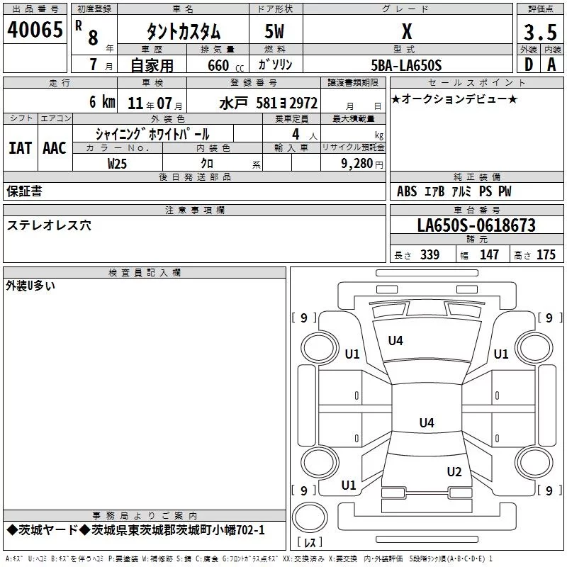The height and width of the screenshot is (567, 567).
Task: Click the model code 5BA-LA650S
Action: pos(406,65)
